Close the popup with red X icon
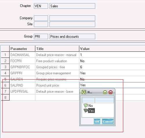This screenshot has width=145, height=138. point(111,92)
